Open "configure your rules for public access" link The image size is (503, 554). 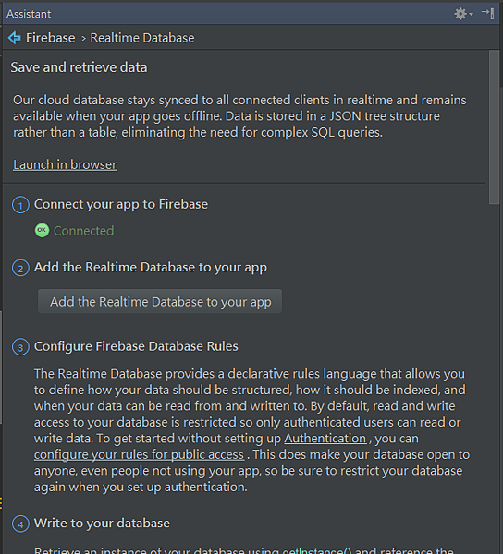(x=139, y=454)
